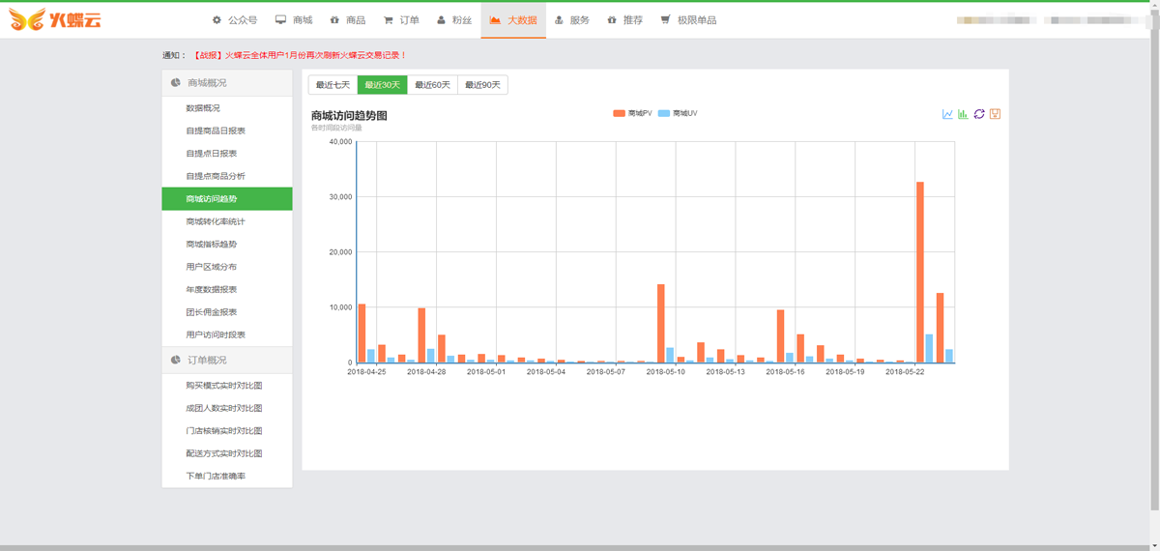Switch chart to line view icon
This screenshot has width=1160, height=551.
(947, 114)
